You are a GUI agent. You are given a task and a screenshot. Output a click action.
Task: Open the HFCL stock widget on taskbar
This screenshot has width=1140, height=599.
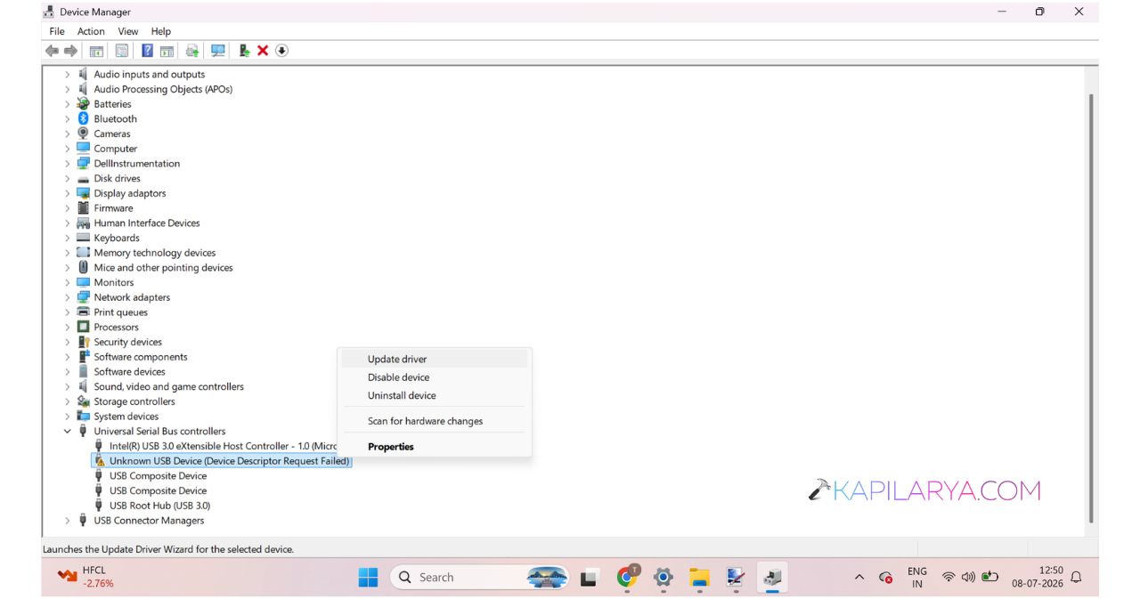85,577
